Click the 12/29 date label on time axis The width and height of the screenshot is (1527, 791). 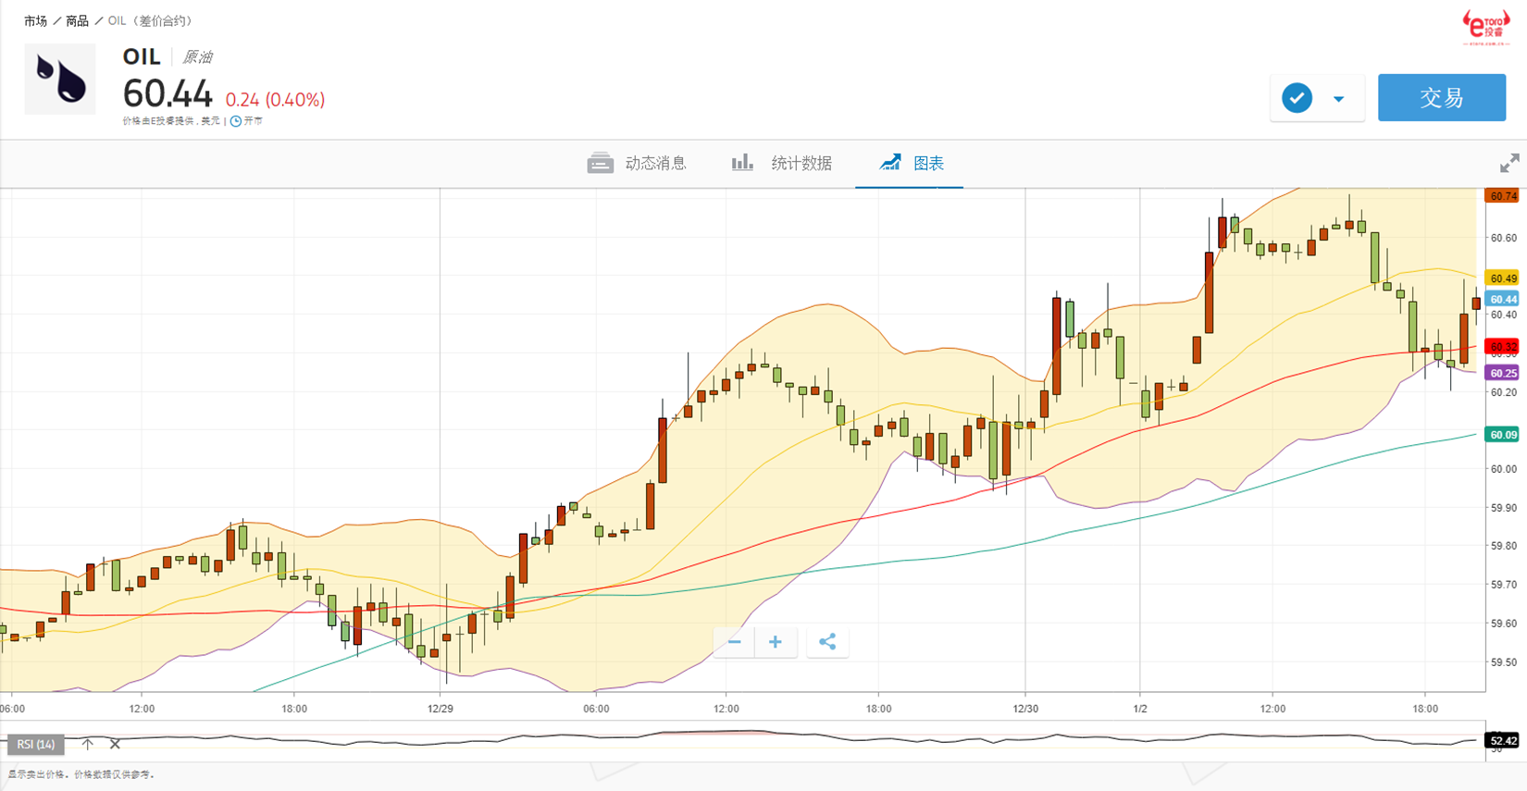(441, 709)
